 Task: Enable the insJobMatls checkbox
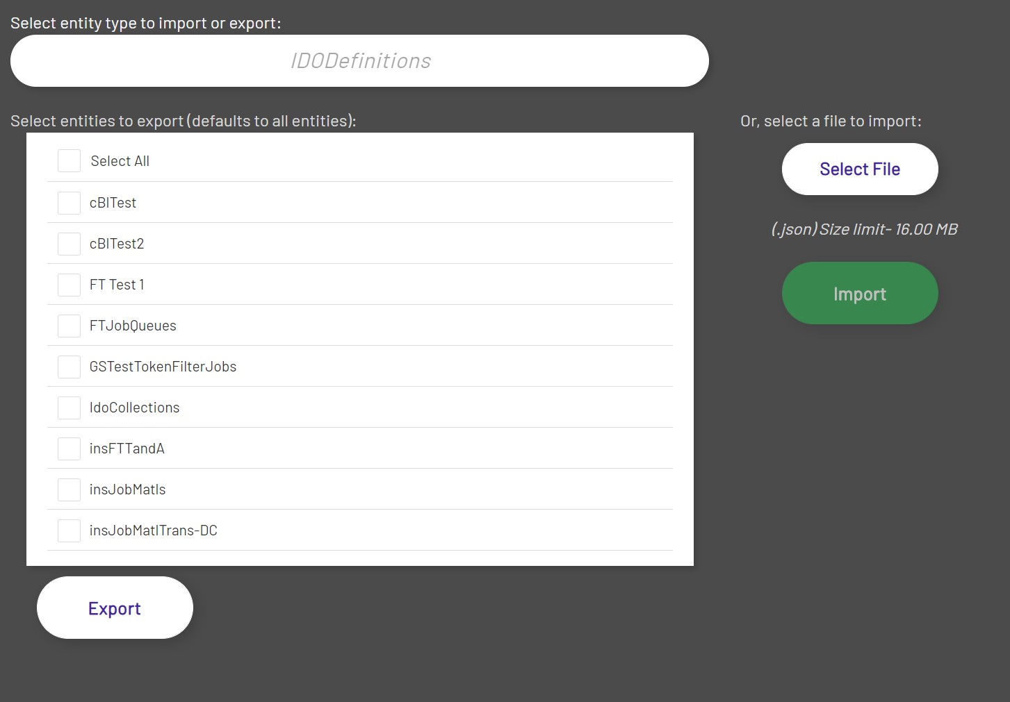69,490
